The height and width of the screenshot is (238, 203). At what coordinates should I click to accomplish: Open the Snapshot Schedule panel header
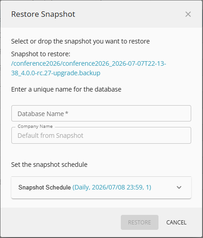pos(101,188)
